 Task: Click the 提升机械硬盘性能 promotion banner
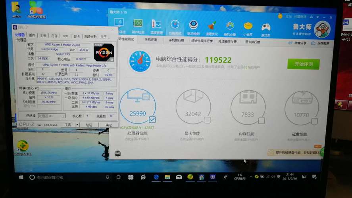click(295, 152)
